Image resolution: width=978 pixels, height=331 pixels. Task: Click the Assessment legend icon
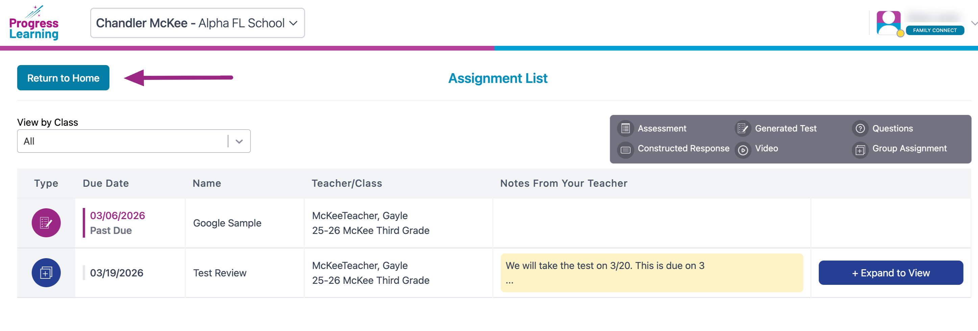[x=625, y=129]
